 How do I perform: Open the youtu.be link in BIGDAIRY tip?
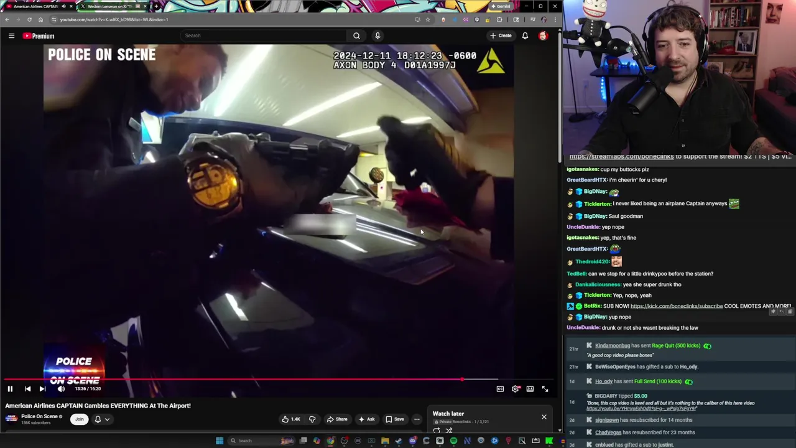tap(642, 408)
